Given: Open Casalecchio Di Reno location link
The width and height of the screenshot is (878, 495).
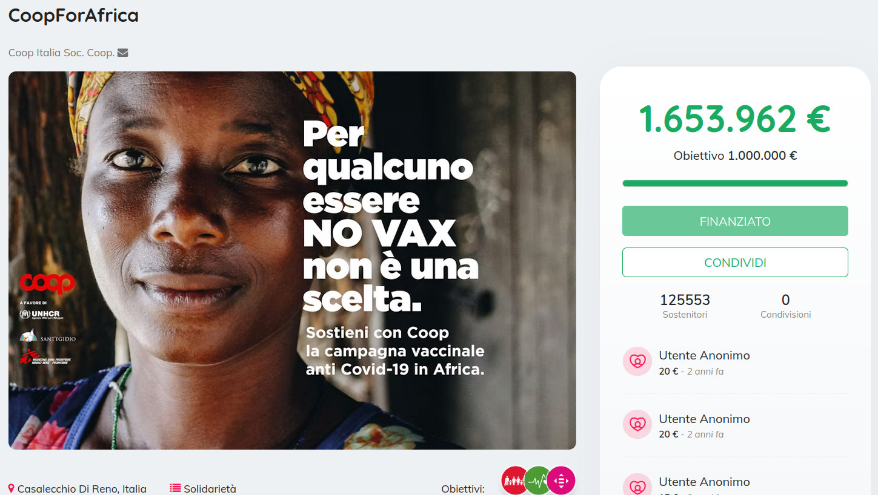Looking at the screenshot, I should pos(82,488).
